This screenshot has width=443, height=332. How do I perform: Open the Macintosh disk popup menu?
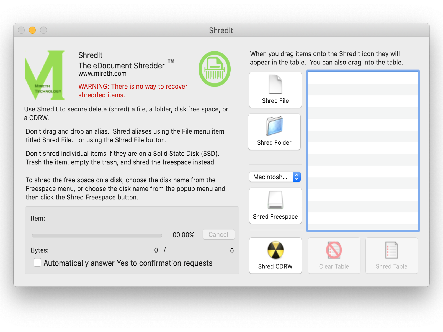tap(271, 177)
